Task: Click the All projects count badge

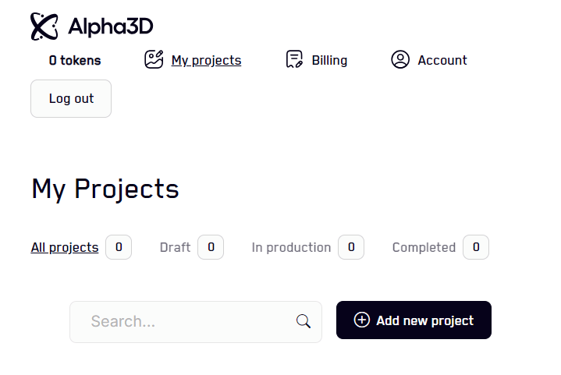Action: pos(119,247)
